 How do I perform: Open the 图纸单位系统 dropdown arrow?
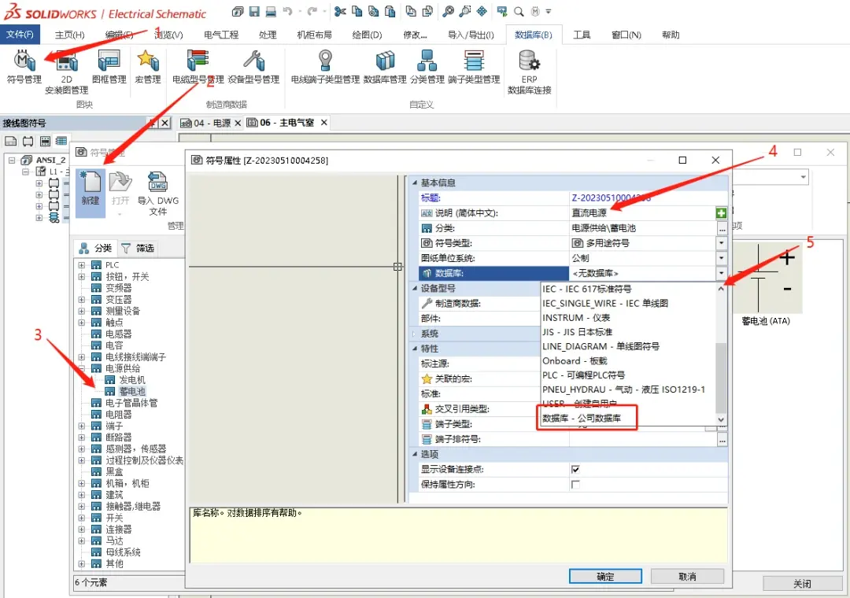(x=722, y=258)
